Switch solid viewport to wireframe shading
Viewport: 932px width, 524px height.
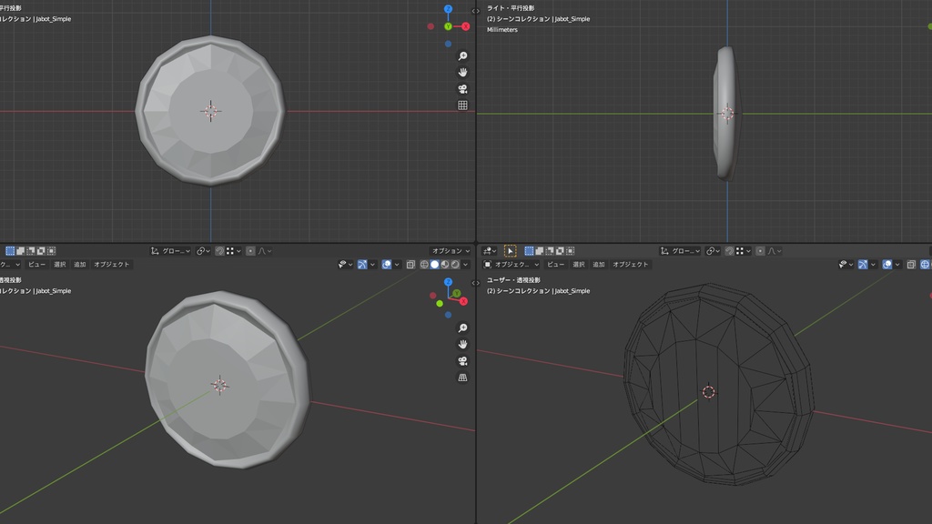424,265
